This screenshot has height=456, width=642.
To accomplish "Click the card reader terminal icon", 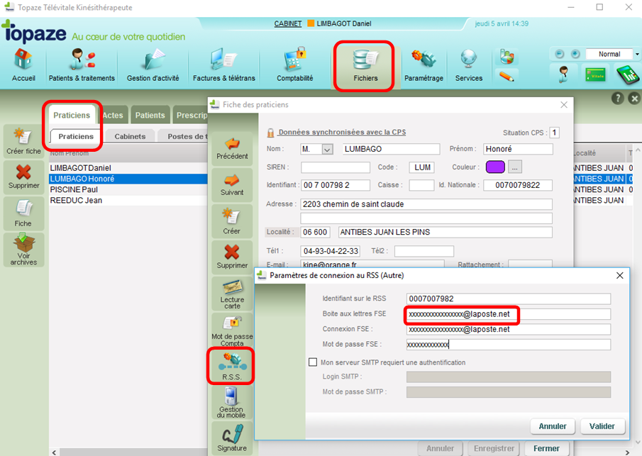I will (628, 75).
